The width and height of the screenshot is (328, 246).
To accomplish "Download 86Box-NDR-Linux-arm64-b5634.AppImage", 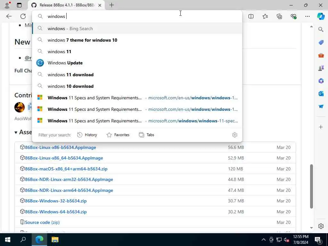I will coord(69,190).
